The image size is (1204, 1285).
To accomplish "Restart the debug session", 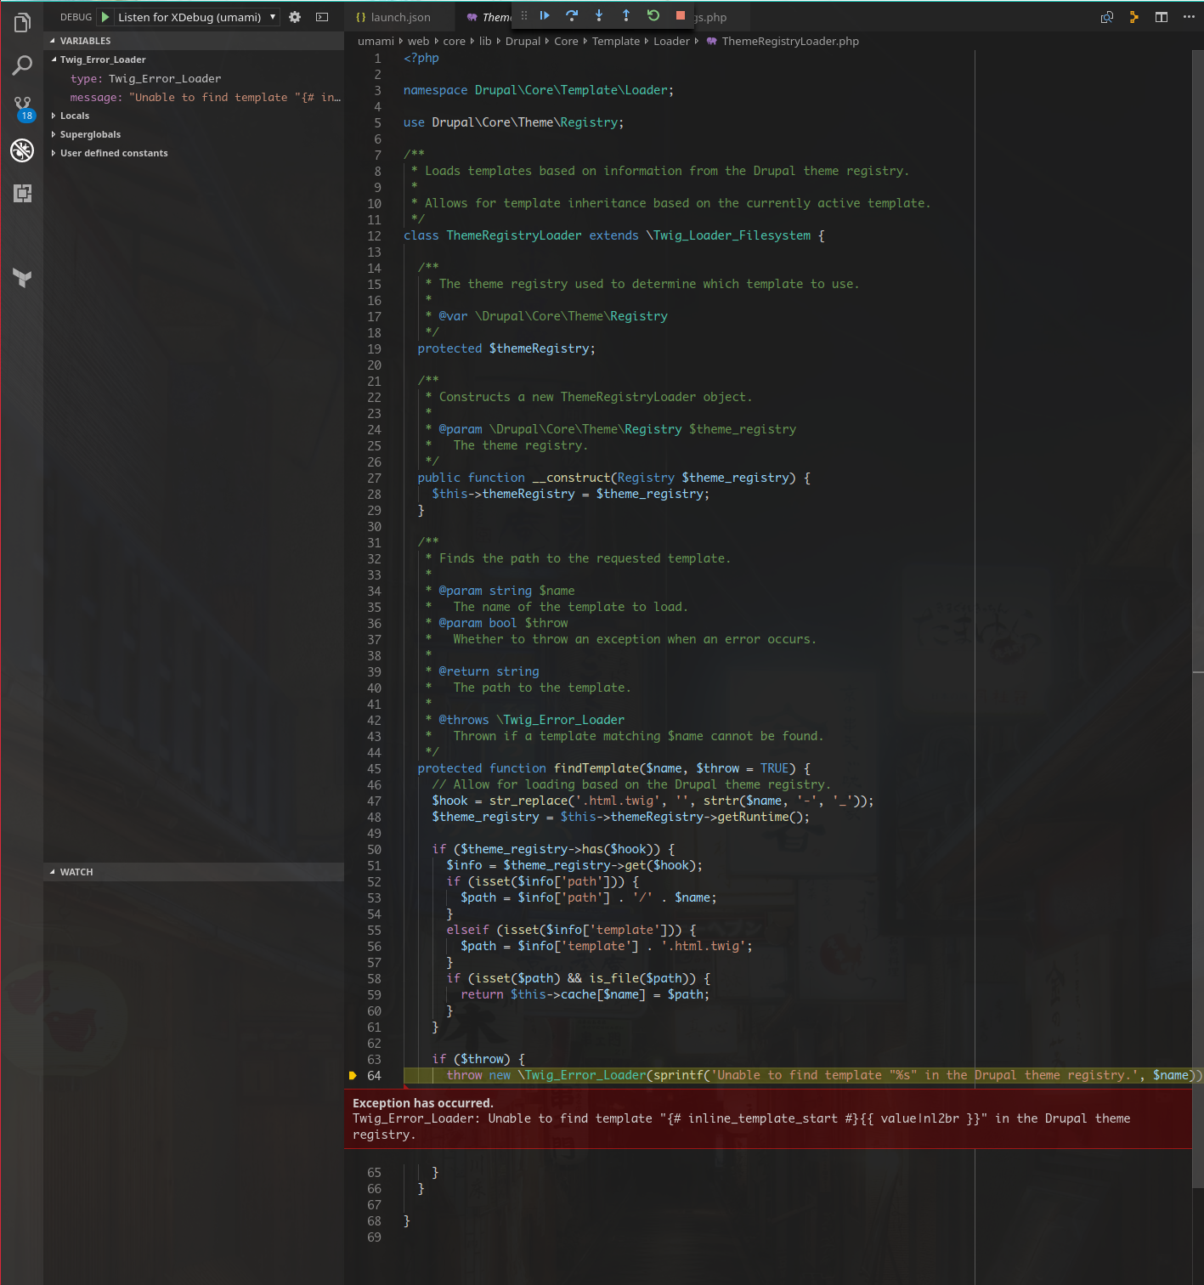I will (x=652, y=15).
